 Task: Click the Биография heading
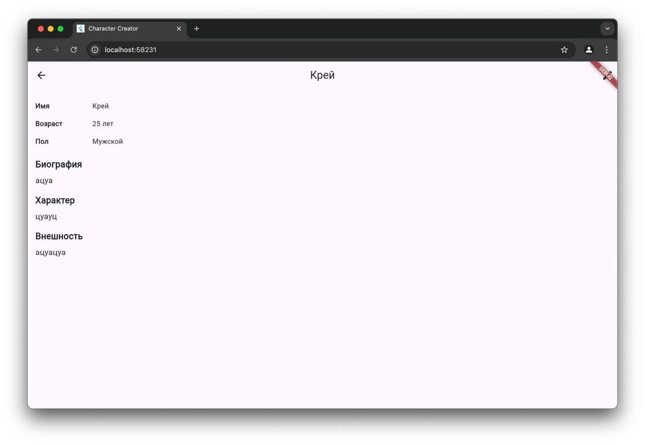tap(59, 165)
